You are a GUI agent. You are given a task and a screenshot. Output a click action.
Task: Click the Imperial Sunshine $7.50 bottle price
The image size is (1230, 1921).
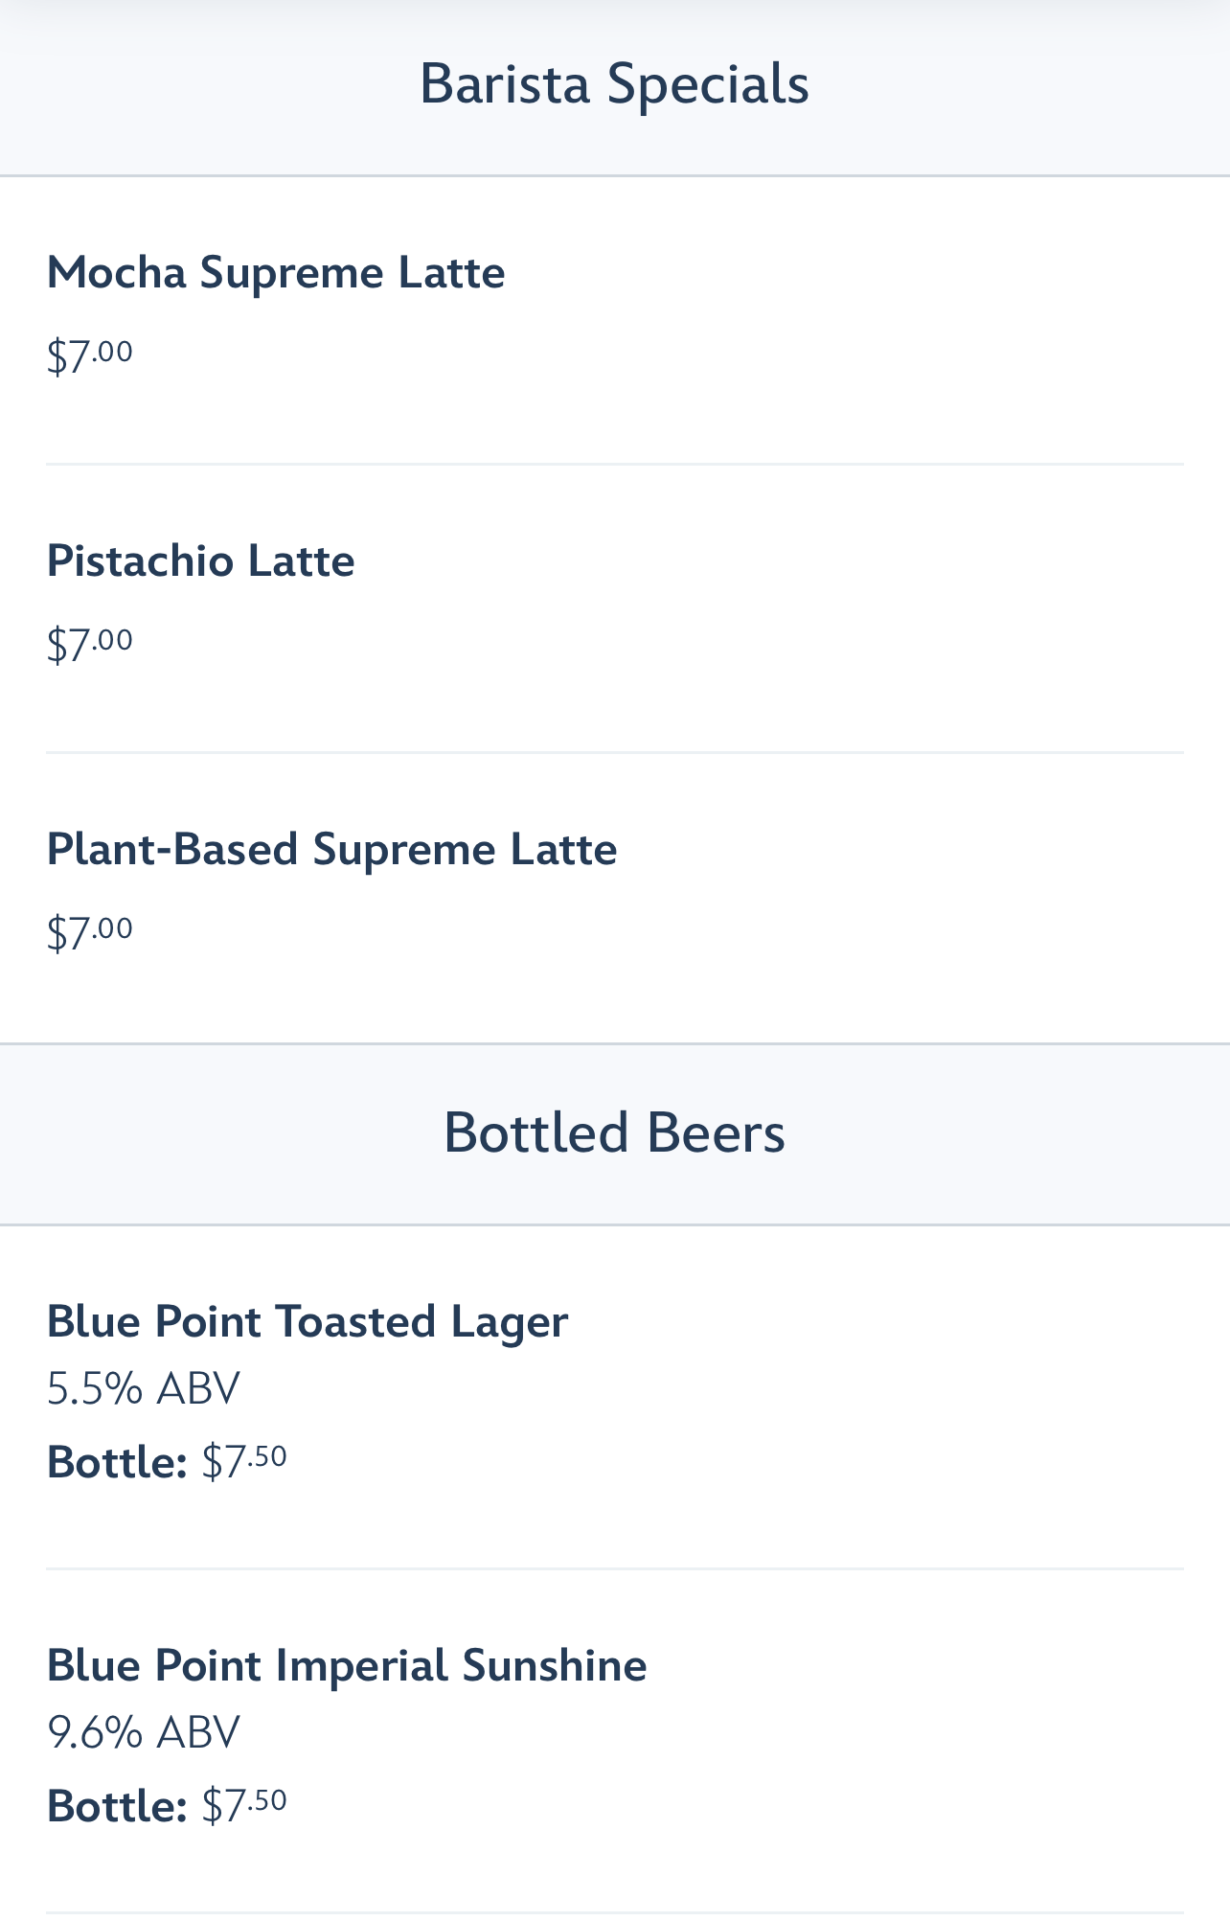244,1806
